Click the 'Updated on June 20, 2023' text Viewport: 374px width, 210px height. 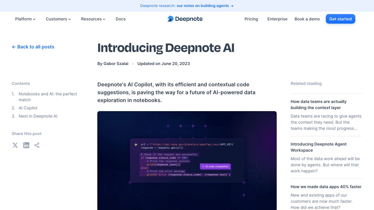pyautogui.click(x=164, y=64)
